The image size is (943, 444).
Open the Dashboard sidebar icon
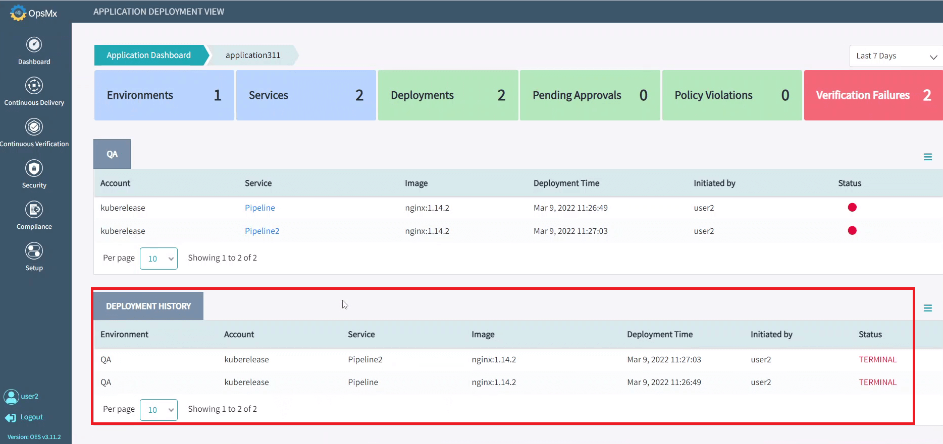(x=34, y=45)
